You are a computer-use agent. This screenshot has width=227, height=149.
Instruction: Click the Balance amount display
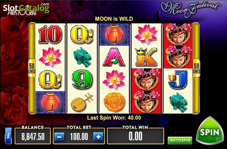click(33, 136)
